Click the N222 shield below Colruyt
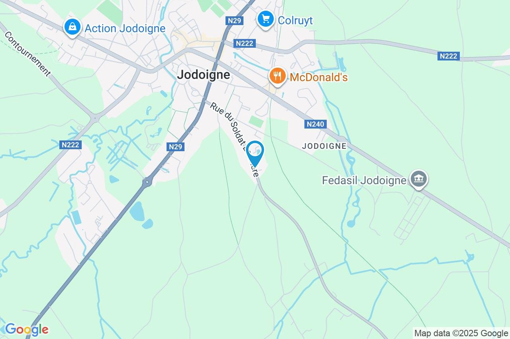This screenshot has height=339, width=510. coord(244,43)
